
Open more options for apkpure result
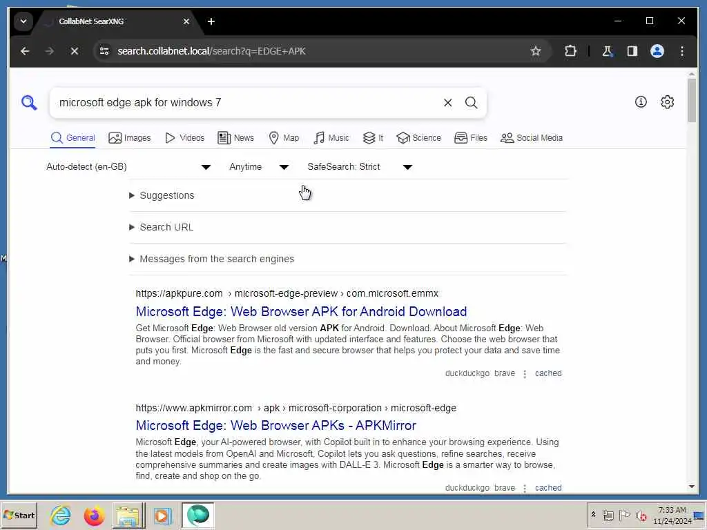525,374
